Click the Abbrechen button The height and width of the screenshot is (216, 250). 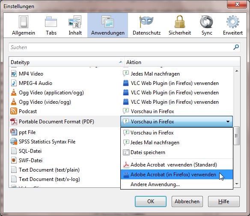(187, 201)
